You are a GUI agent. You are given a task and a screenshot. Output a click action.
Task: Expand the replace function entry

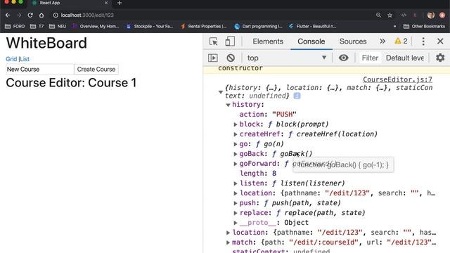[x=236, y=213]
